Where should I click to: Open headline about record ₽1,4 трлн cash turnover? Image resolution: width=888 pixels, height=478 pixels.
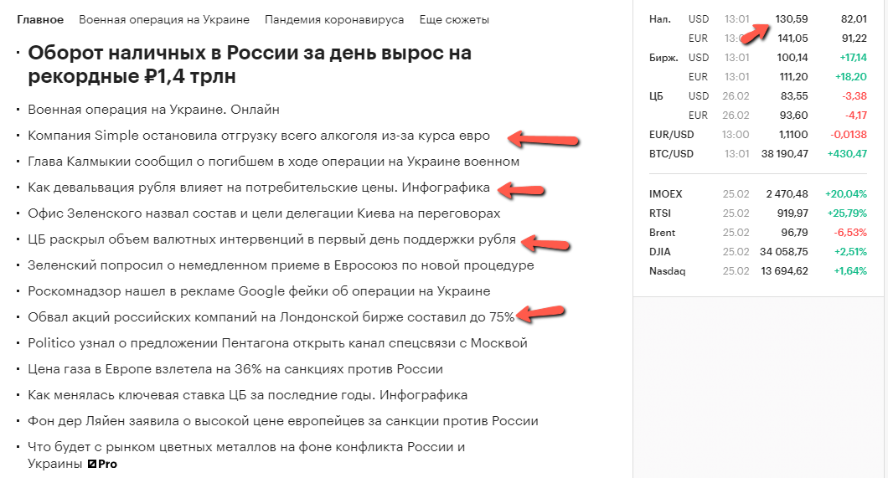tap(250, 64)
